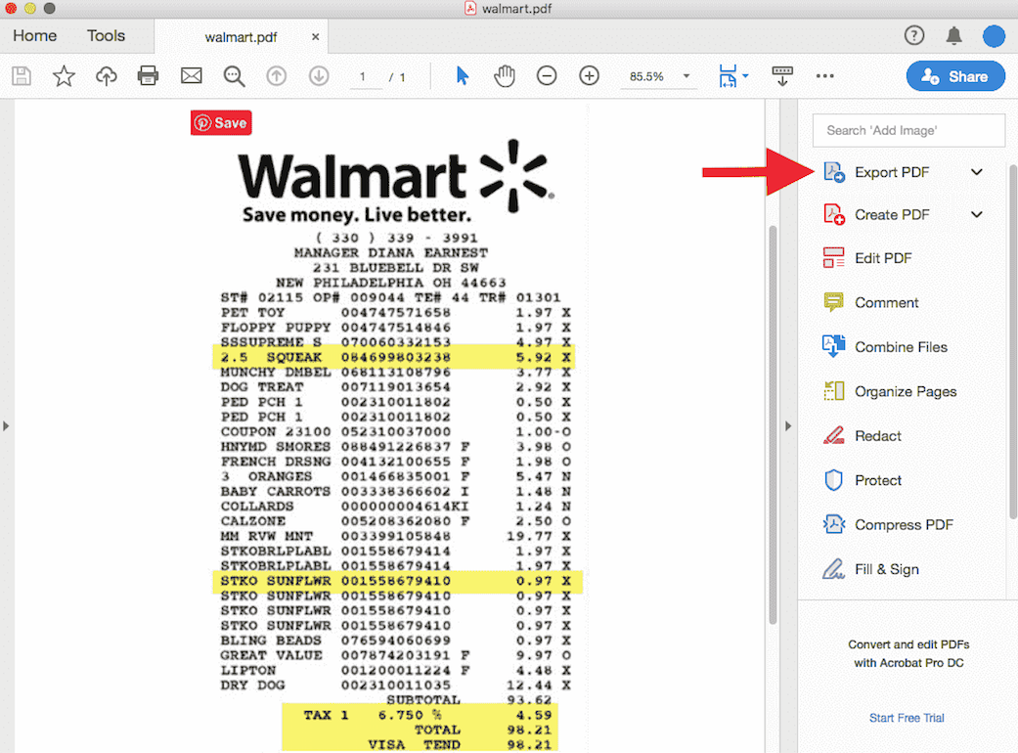Click the Start Free Trial link
1018x753 pixels.
[907, 717]
